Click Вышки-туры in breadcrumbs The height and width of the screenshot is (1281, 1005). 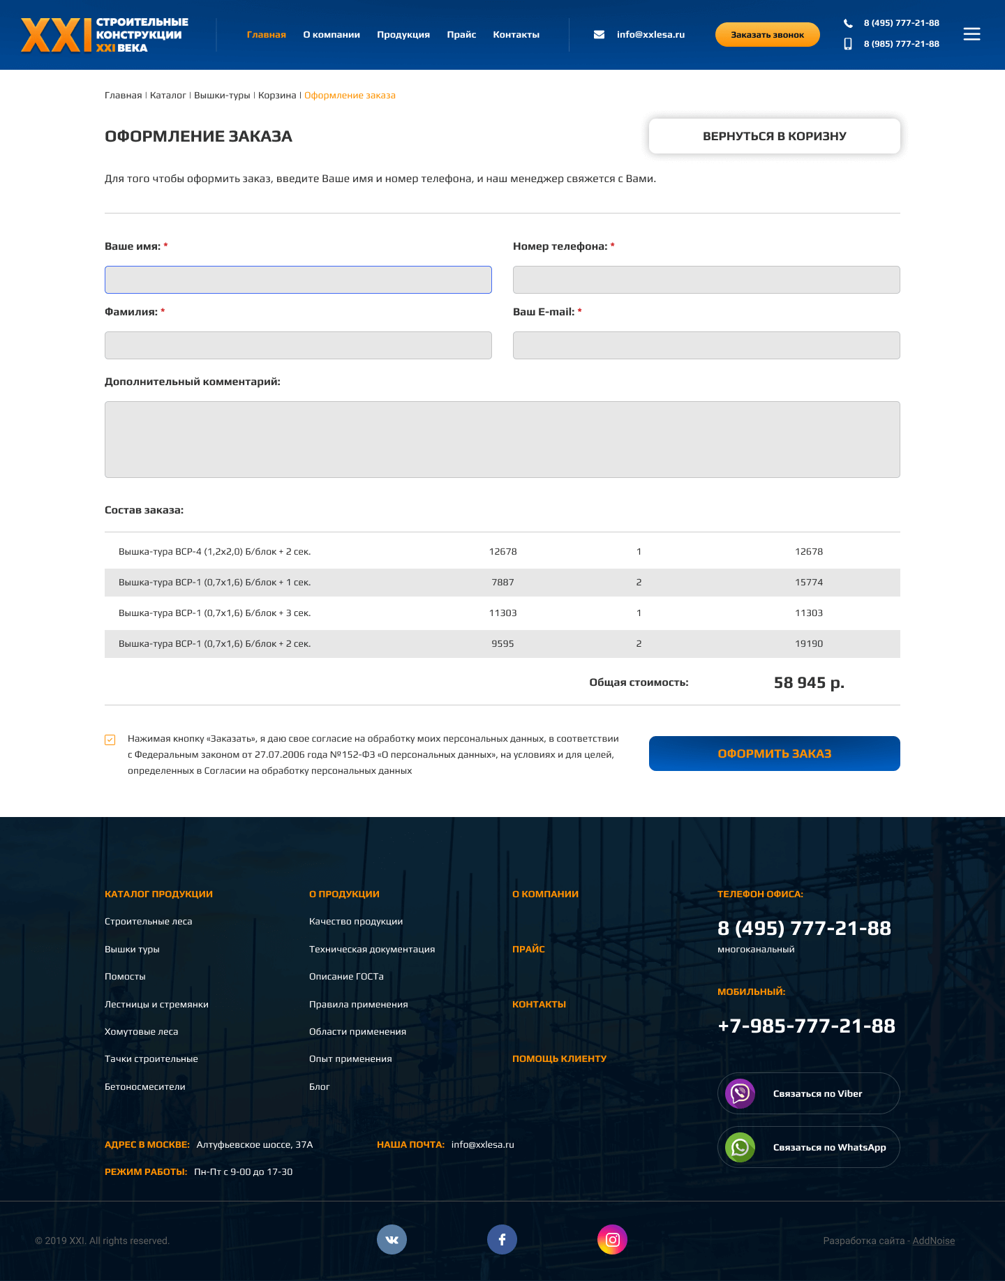(x=222, y=96)
